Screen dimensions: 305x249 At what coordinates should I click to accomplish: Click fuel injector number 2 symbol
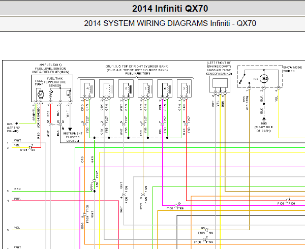pos(145,88)
